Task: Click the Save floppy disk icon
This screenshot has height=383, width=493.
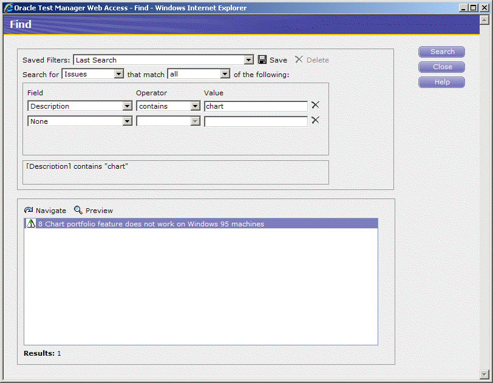Action: point(262,59)
